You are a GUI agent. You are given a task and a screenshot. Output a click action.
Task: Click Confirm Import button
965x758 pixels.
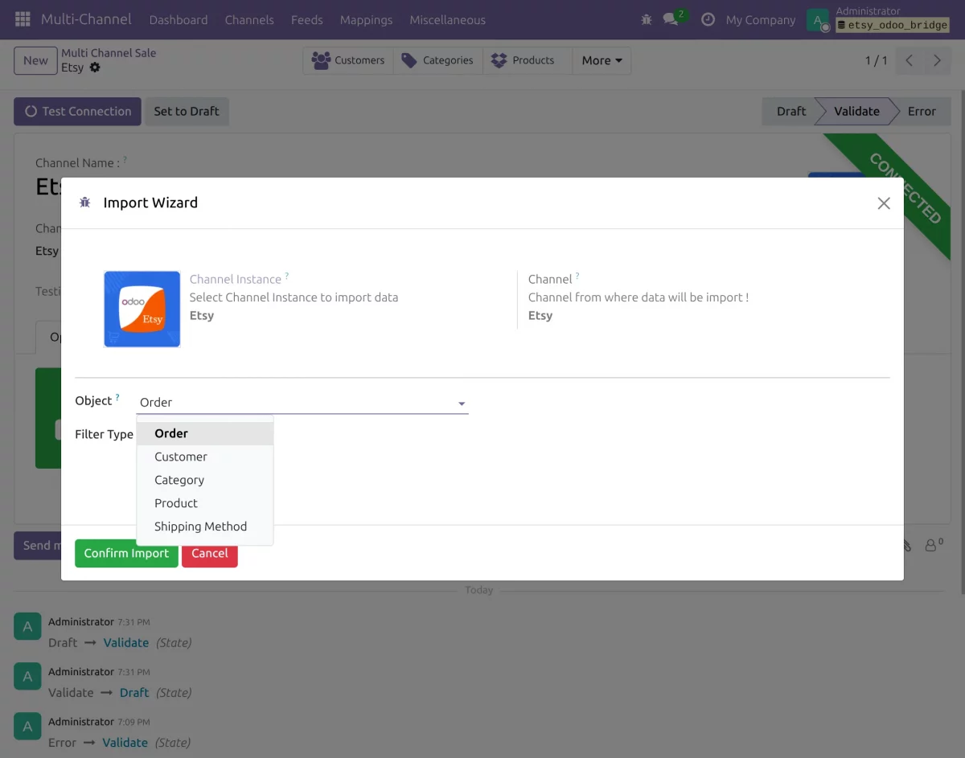[126, 553]
